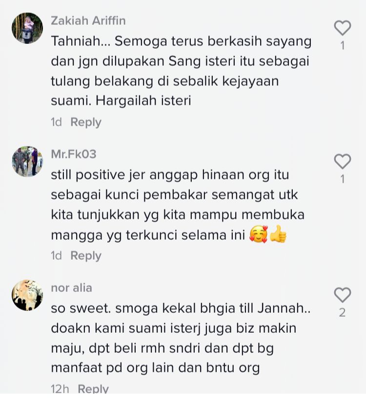This screenshot has height=400, width=366.
Task: Reply to nor alia's comment
Action: (x=93, y=389)
